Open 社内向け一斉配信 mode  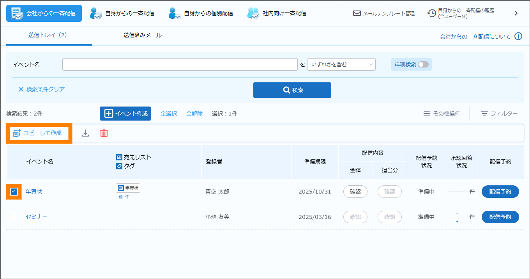277,13
